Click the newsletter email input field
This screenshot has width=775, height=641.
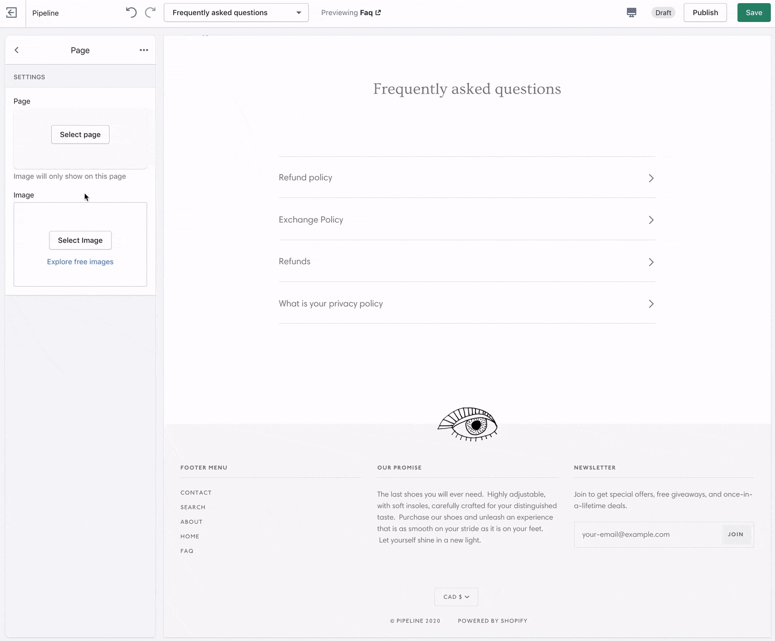pos(648,534)
